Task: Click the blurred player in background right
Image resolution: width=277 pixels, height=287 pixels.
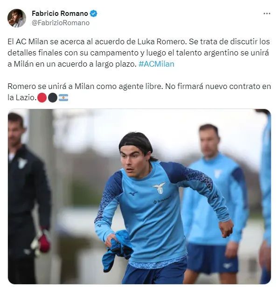Action: (x=215, y=203)
